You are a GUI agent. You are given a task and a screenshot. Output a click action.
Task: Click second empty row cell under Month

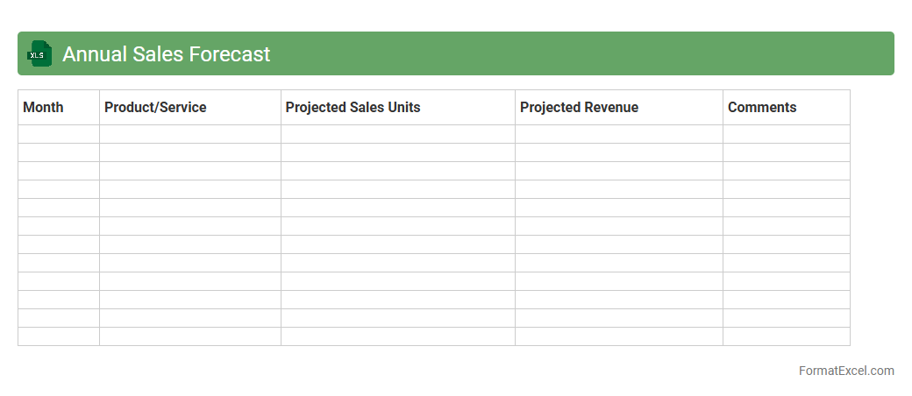click(59, 152)
